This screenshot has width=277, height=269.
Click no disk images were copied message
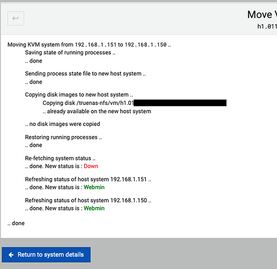point(63,124)
